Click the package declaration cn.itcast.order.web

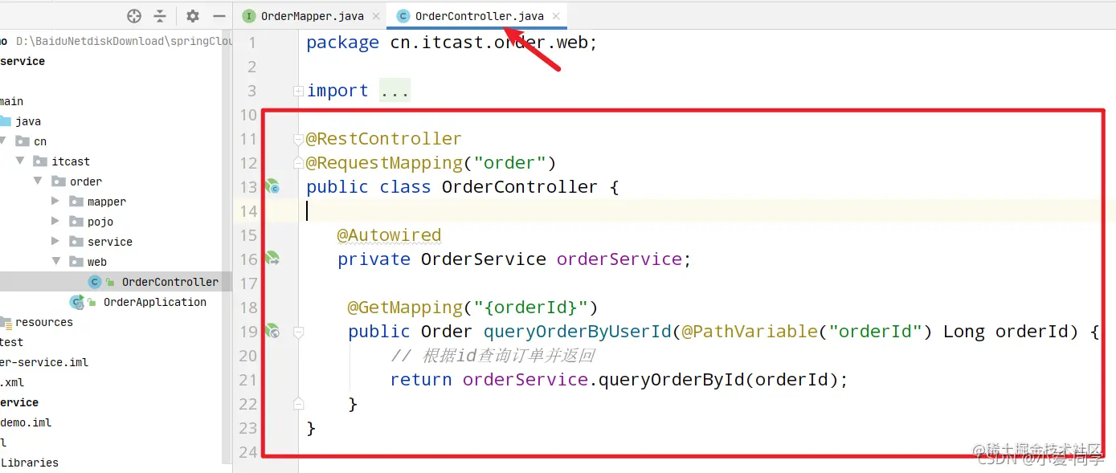pos(490,43)
